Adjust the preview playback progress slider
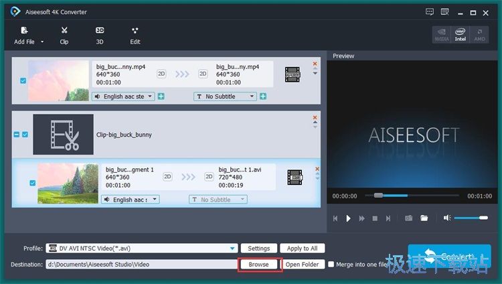502x284 pixels. pyautogui.click(x=412, y=195)
